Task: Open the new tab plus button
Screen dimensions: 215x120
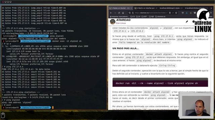Action: [x=211, y=8]
